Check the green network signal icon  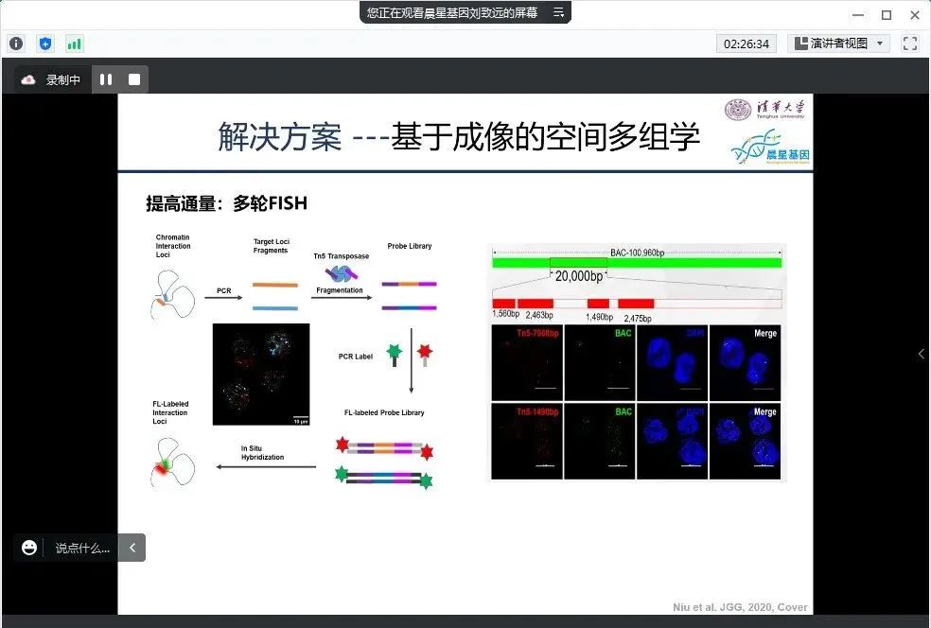(74, 44)
